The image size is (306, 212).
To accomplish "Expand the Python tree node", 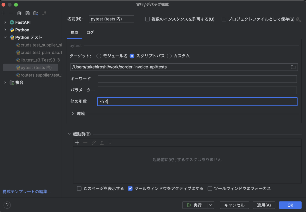I will click(5, 30).
